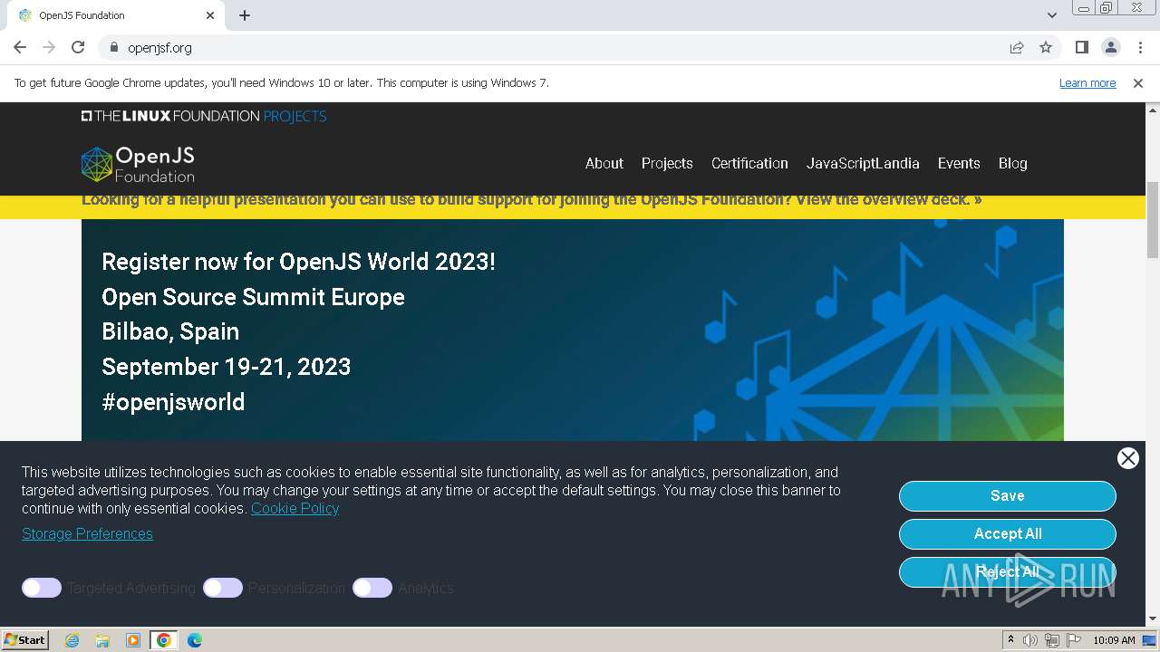Toggle Targeted Advertising switch
Screen dimensions: 1160x652
[x=42, y=588]
